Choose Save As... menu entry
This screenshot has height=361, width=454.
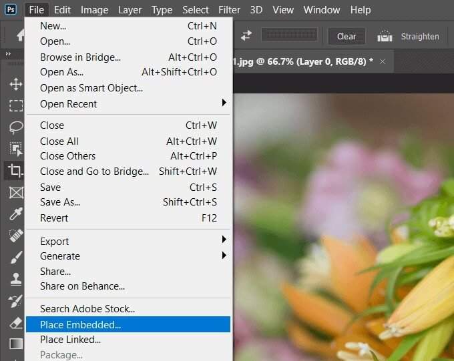(128, 202)
